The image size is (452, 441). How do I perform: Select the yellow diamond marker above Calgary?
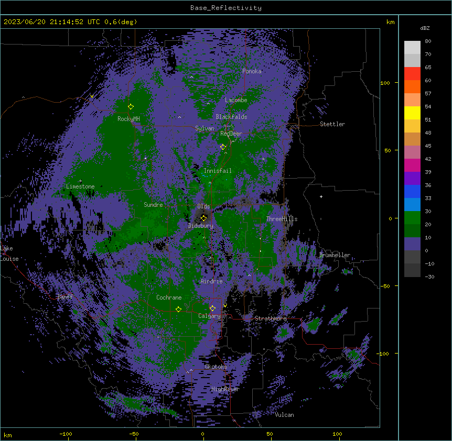pyautogui.click(x=212, y=308)
